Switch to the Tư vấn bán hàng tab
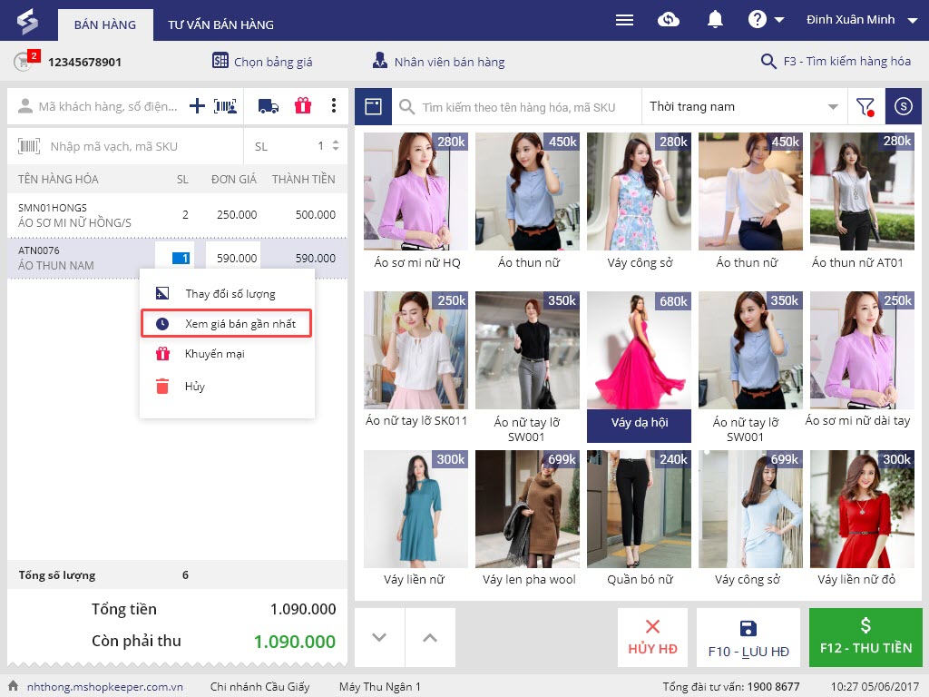929x697 pixels. tap(220, 25)
